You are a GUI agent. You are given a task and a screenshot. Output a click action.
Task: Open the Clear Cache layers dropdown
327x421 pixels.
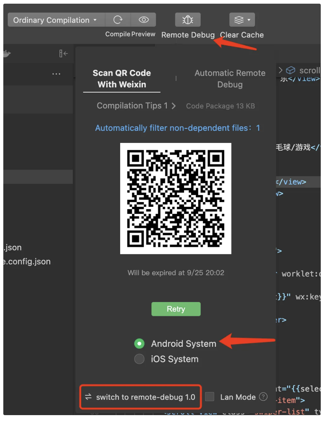coord(242,20)
